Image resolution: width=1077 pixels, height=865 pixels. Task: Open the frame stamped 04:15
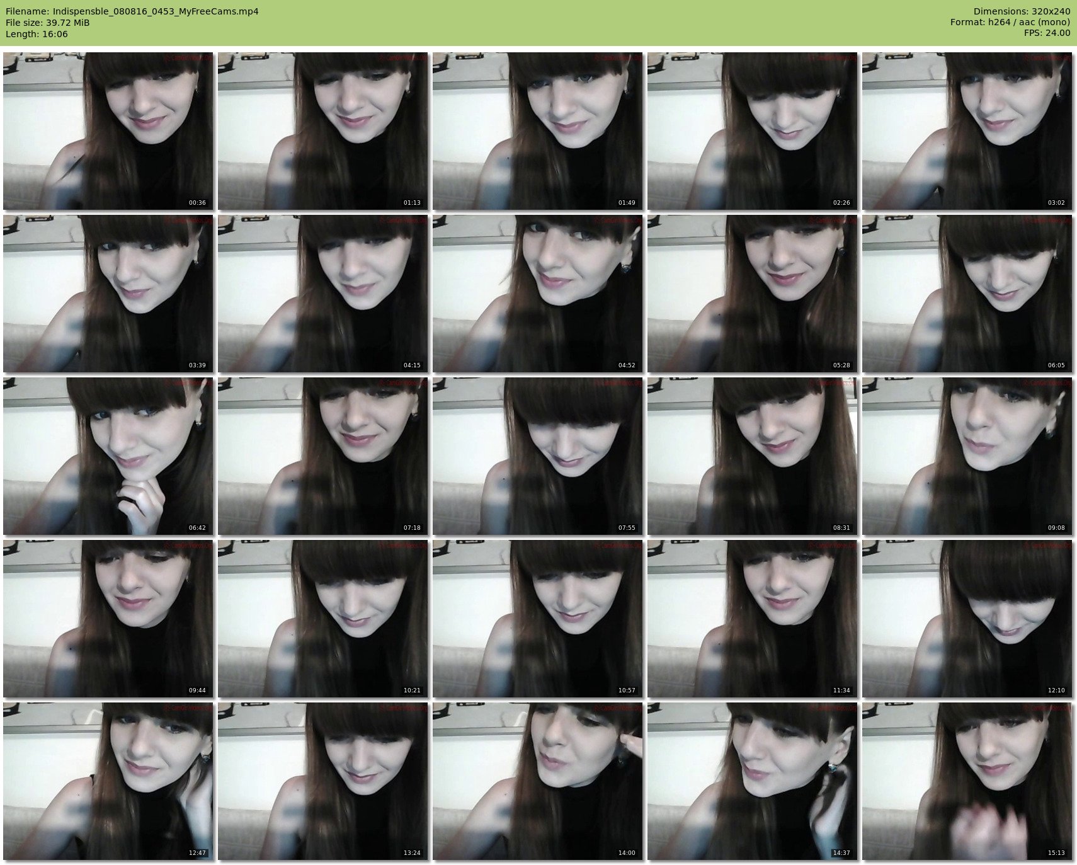click(x=322, y=294)
